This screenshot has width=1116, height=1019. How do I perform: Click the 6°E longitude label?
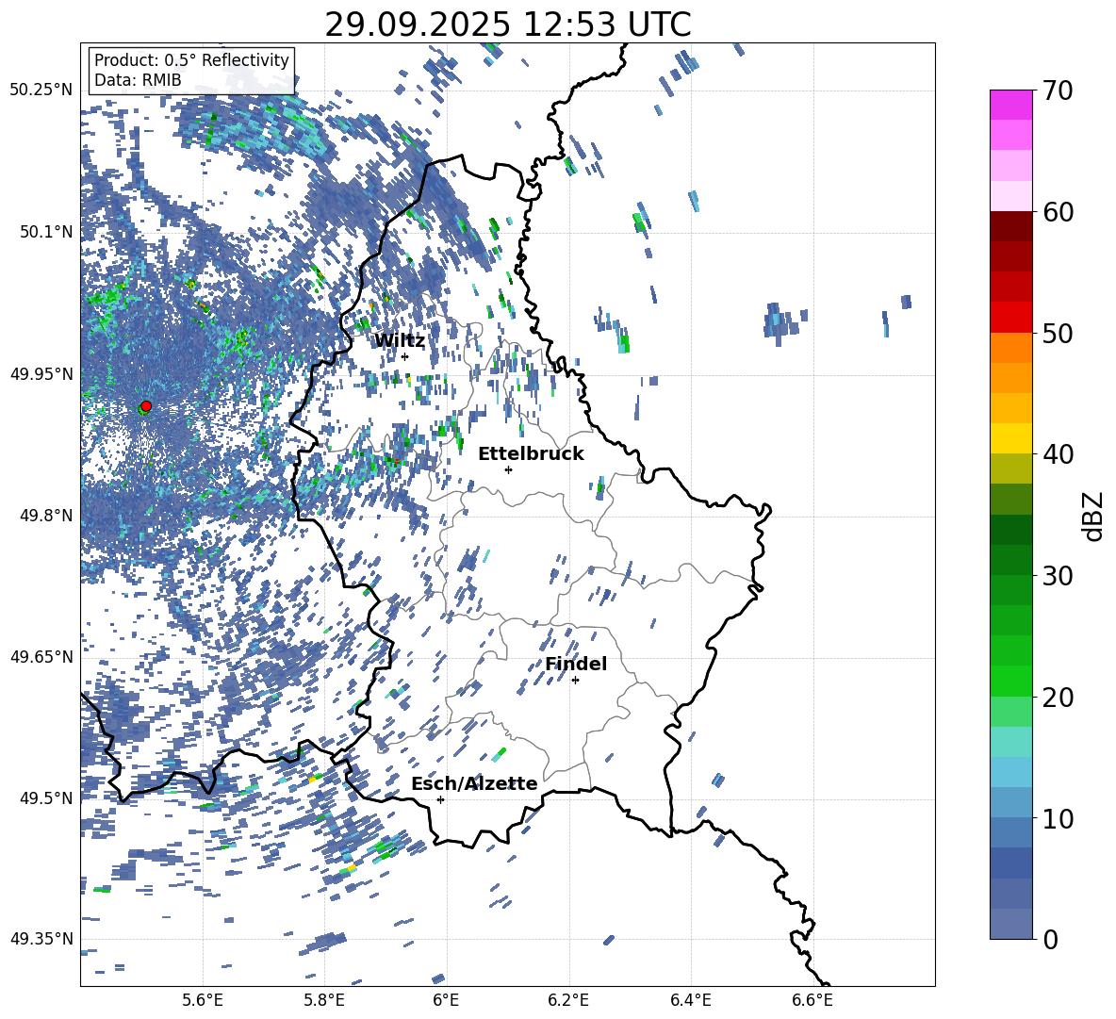click(446, 1000)
